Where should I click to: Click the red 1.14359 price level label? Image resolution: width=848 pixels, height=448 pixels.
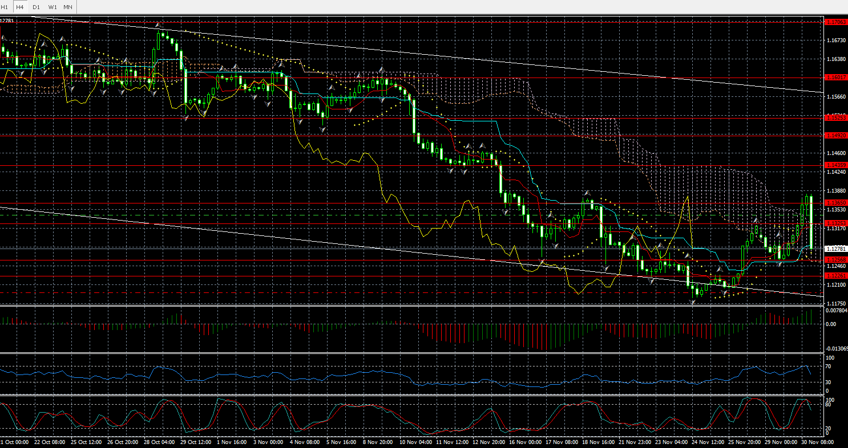pos(836,165)
